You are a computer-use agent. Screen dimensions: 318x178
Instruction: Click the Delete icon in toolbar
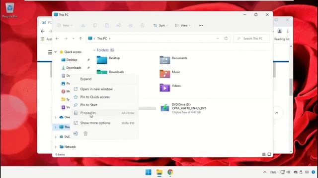pos(143,25)
